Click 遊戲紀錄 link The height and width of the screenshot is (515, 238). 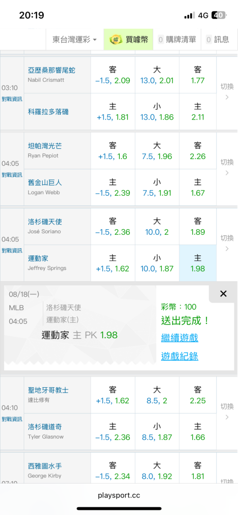pyautogui.click(x=179, y=356)
